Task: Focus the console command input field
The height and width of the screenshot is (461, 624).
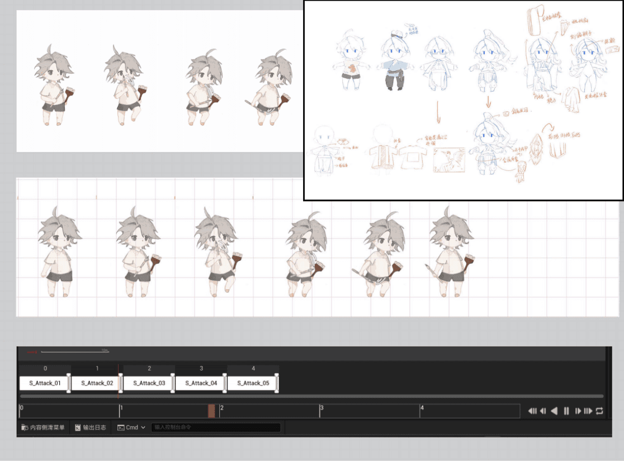Action: tap(216, 427)
